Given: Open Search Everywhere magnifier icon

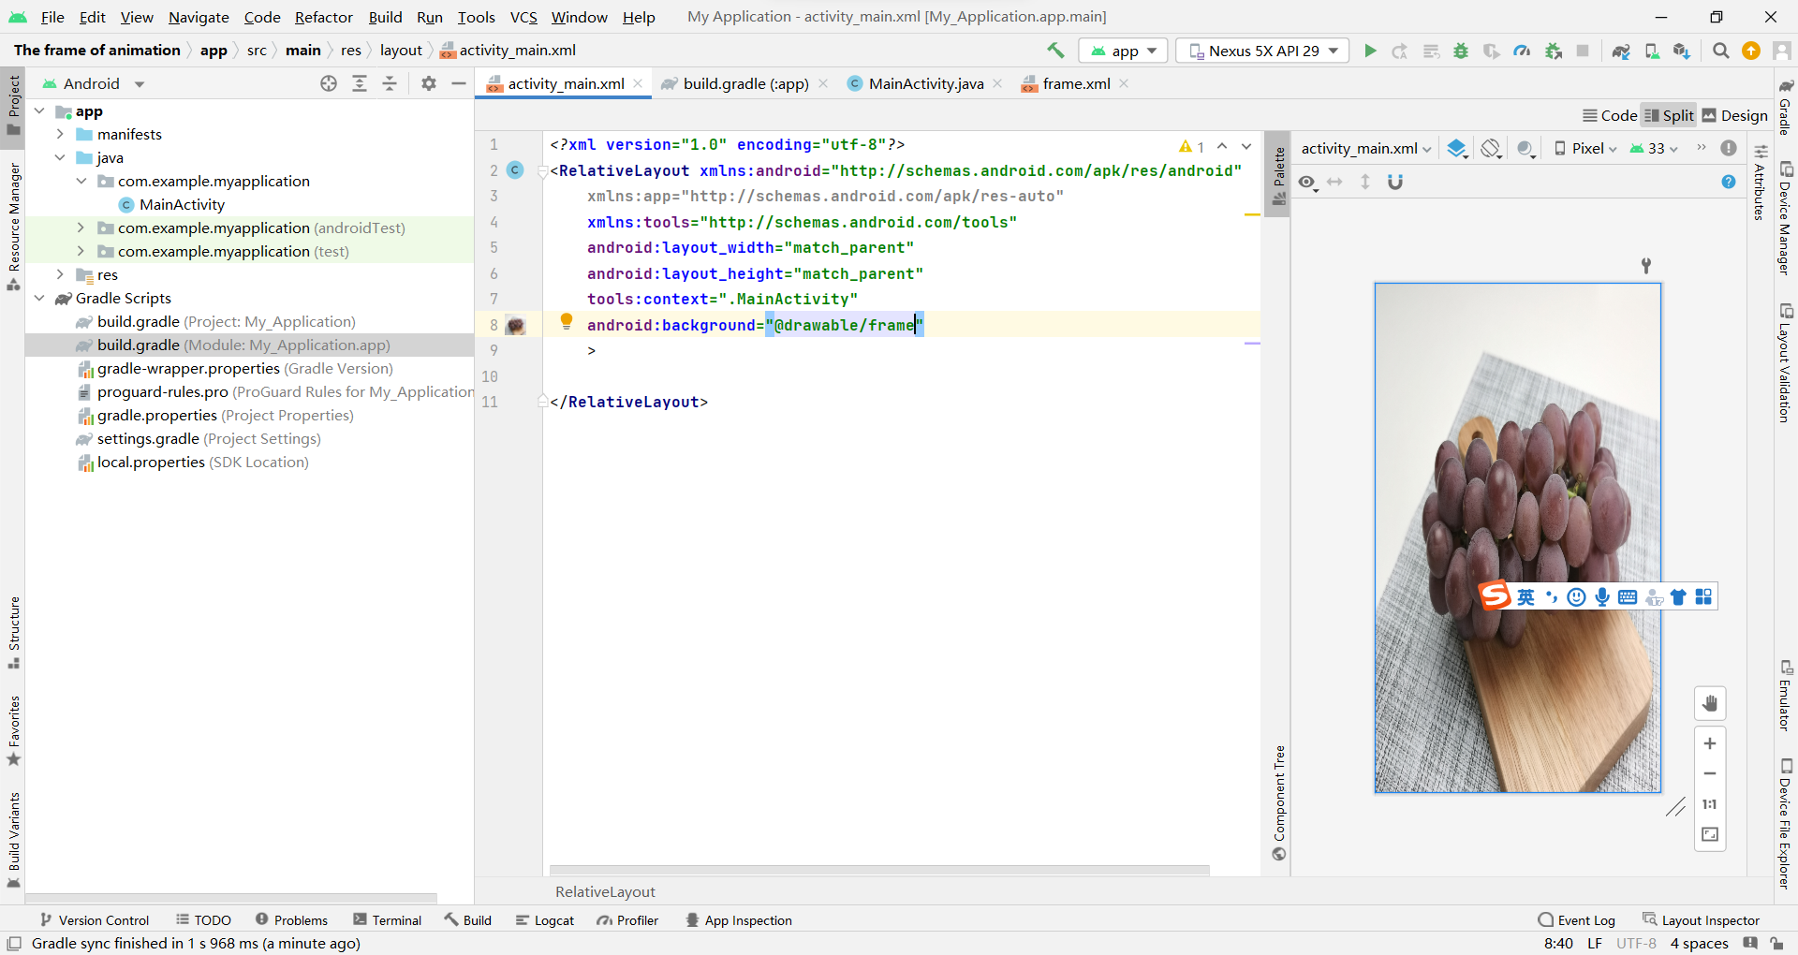Looking at the screenshot, I should tap(1720, 51).
